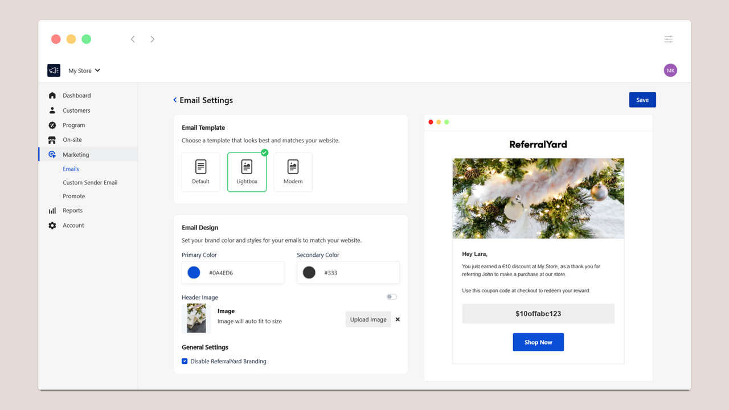Open the Dashboard from the sidebar

(x=77, y=95)
